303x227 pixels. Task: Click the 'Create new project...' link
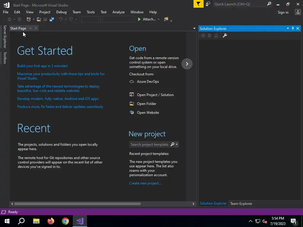click(x=145, y=183)
